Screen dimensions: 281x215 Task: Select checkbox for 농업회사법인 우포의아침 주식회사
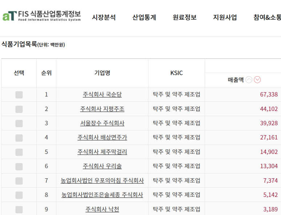coord(19,181)
